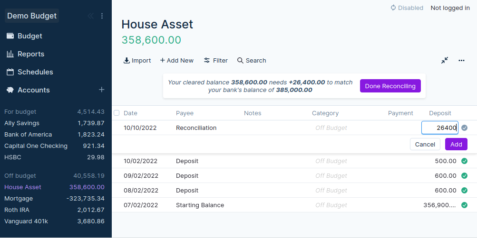Open the Demo Budget name dropdown
The image size is (477, 238).
(x=32, y=16)
